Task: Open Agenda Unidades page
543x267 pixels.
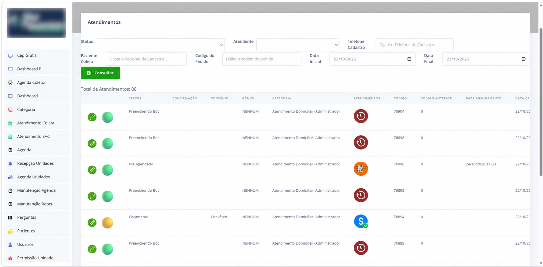Action: [36, 177]
